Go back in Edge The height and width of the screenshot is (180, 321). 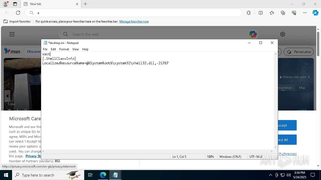[7, 13]
